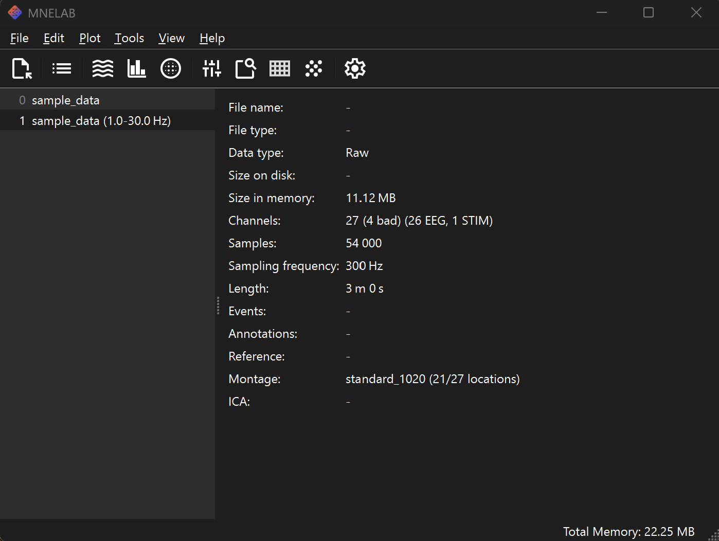The width and height of the screenshot is (719, 541).
Task: Select the original sample_data dataset
Action: [65, 100]
